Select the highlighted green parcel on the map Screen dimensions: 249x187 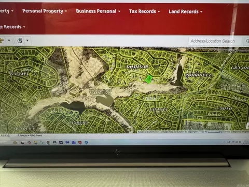pos(148,79)
